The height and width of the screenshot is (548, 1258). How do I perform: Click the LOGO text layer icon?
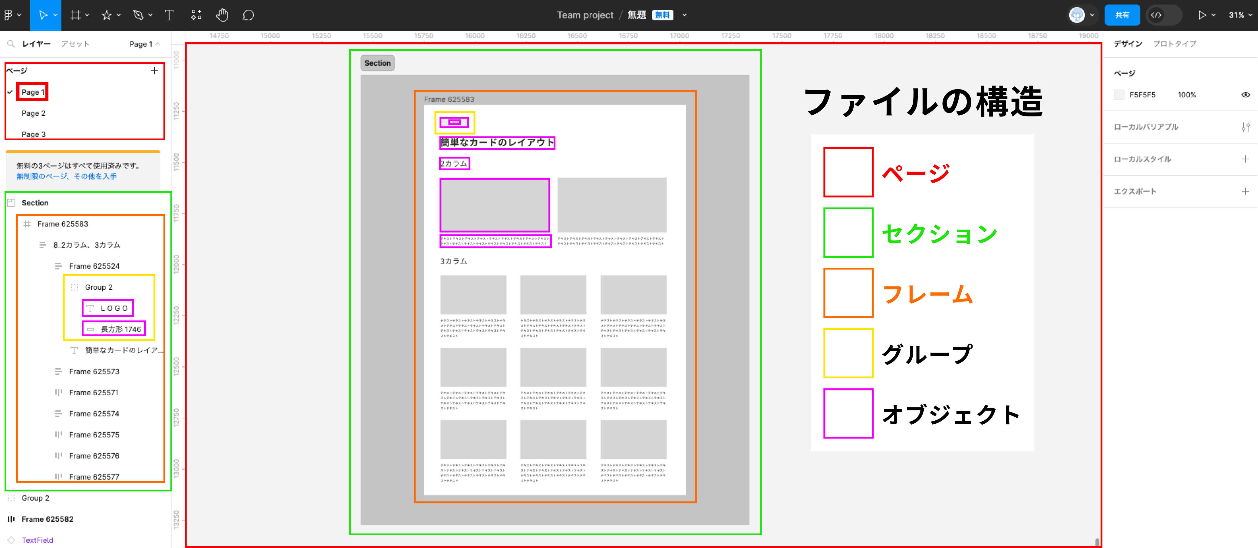tap(90, 308)
